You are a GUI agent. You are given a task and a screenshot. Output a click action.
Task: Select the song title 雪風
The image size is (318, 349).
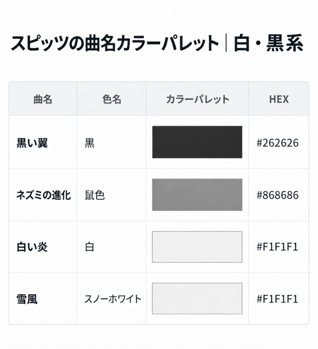click(x=27, y=299)
